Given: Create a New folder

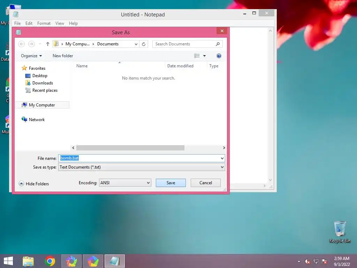Looking at the screenshot, I should tap(63, 56).
